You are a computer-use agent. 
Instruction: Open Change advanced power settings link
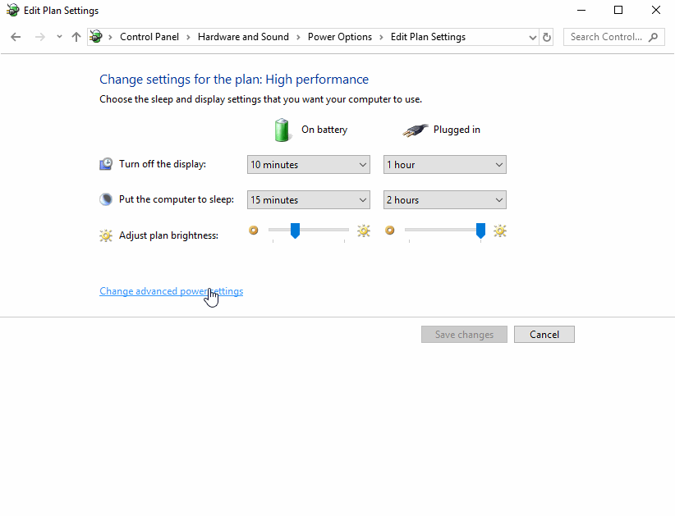[x=171, y=291]
